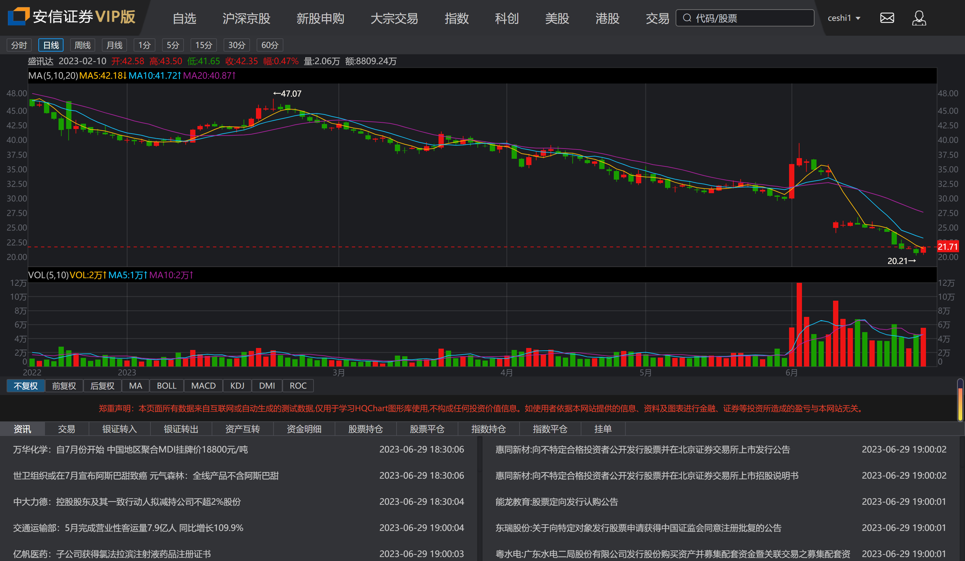Click the mail envelope icon
Image resolution: width=965 pixels, height=561 pixels.
click(887, 18)
